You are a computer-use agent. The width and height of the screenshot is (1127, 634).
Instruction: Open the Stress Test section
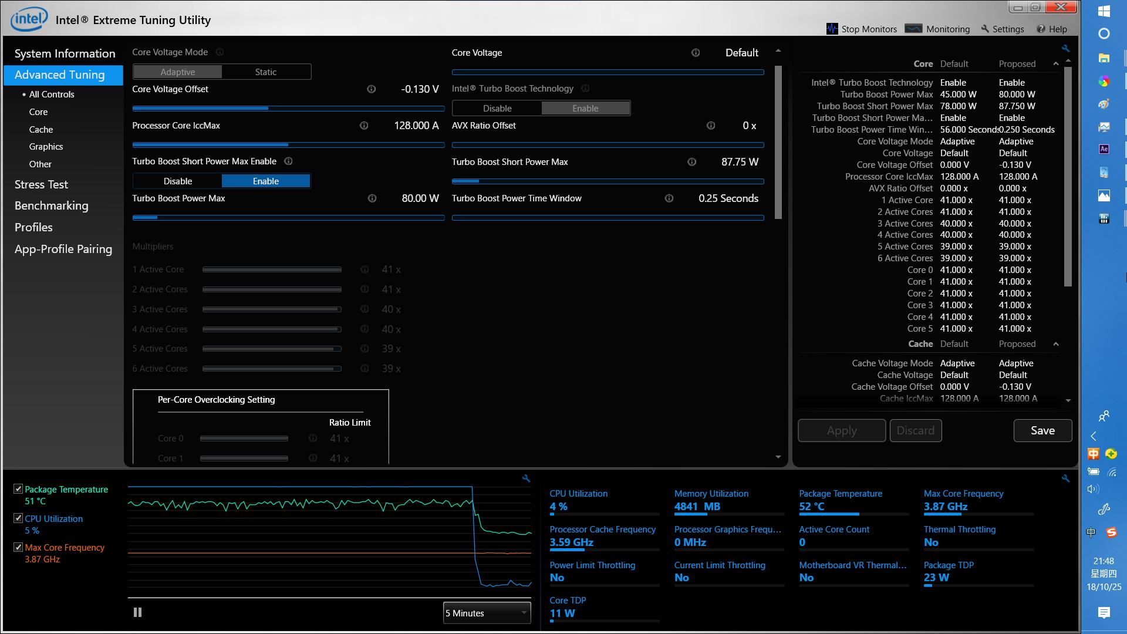pos(41,184)
